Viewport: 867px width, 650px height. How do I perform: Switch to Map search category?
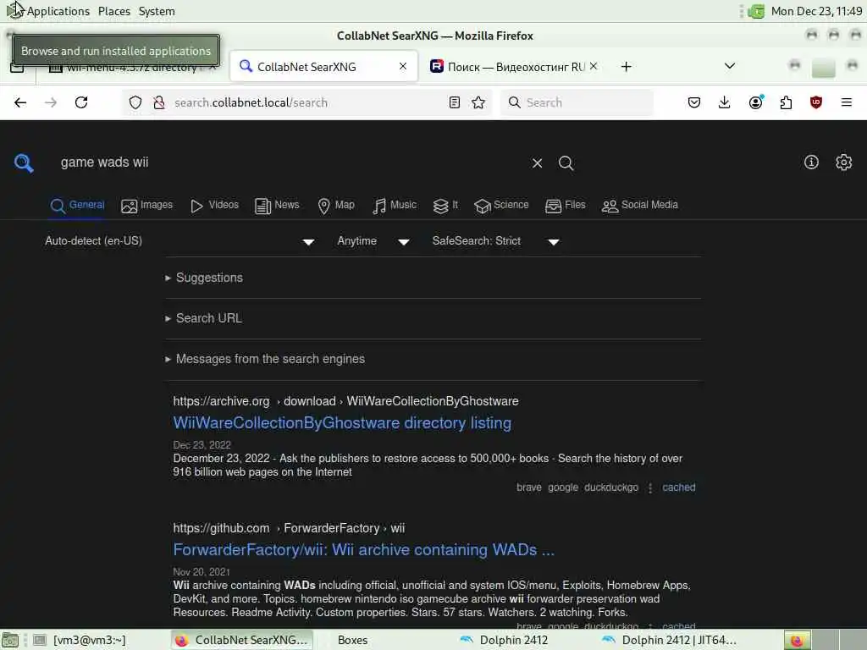tap(336, 205)
